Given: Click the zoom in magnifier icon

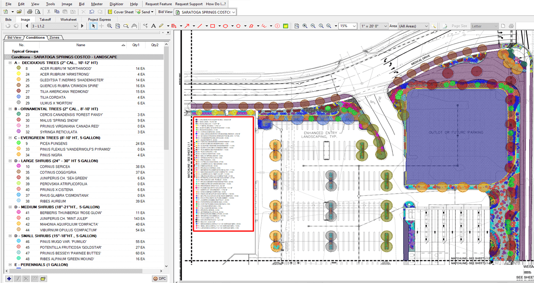Looking at the screenshot, I should pos(305,26).
